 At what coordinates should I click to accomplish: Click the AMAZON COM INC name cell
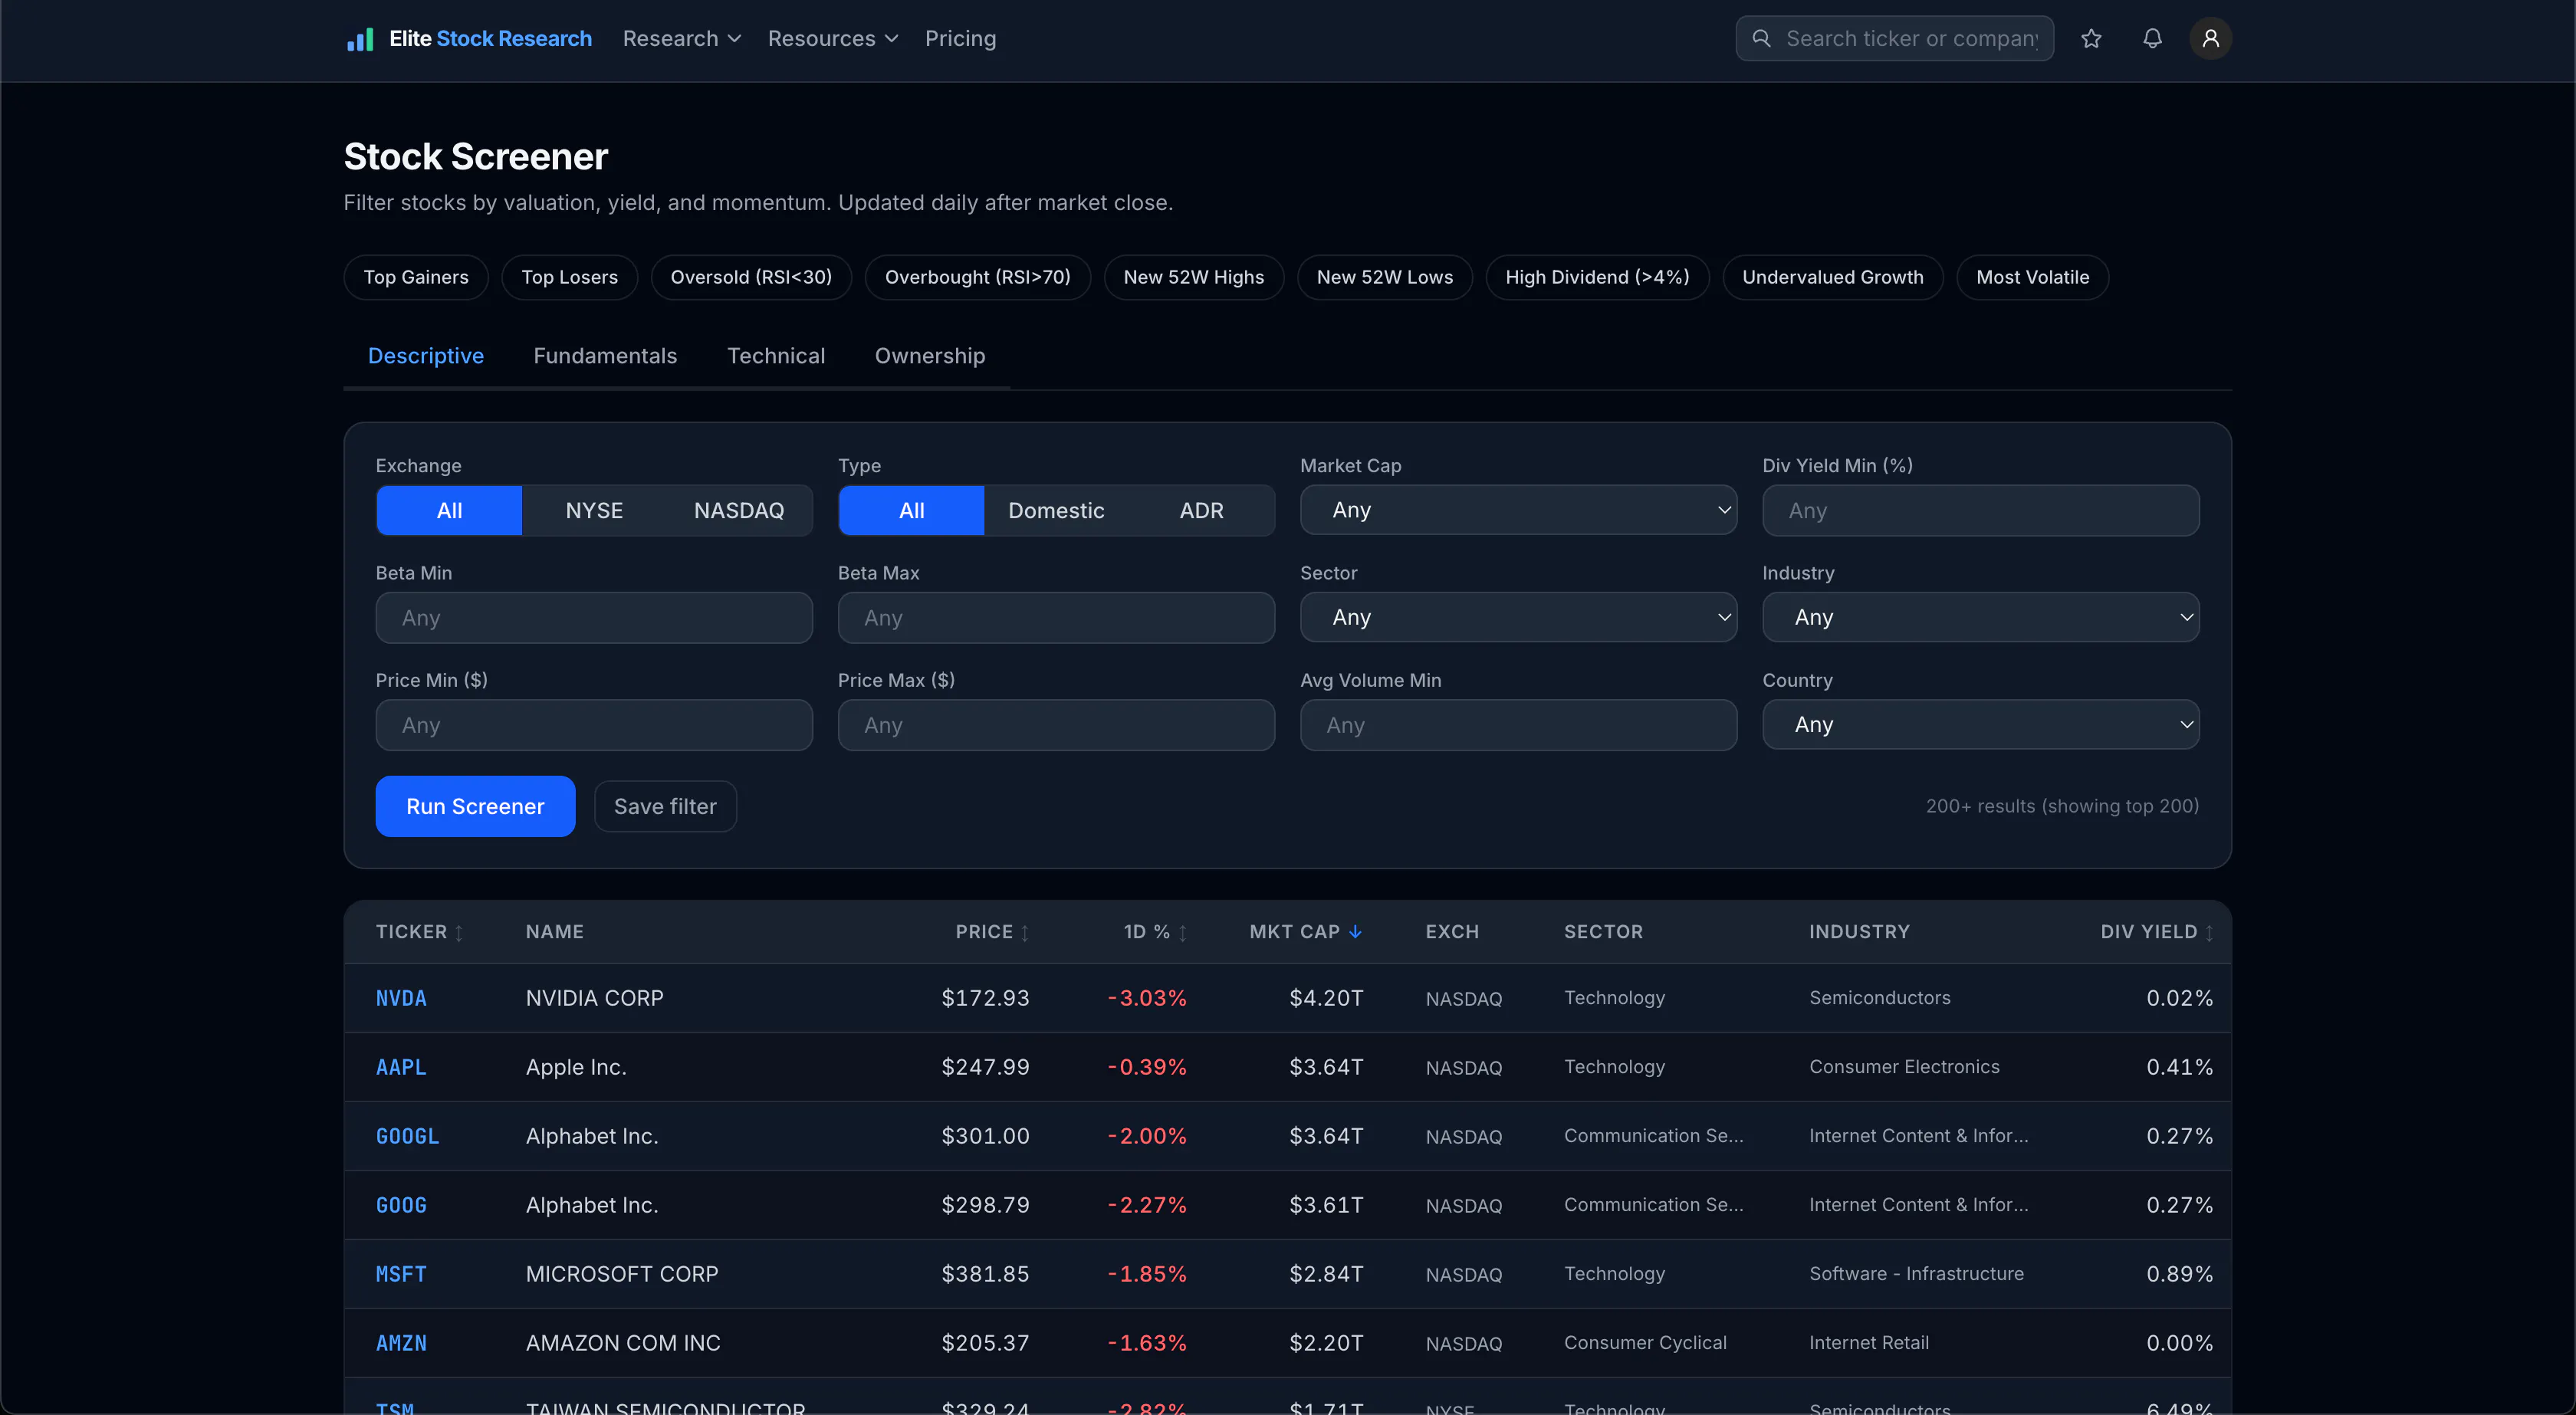[623, 1343]
